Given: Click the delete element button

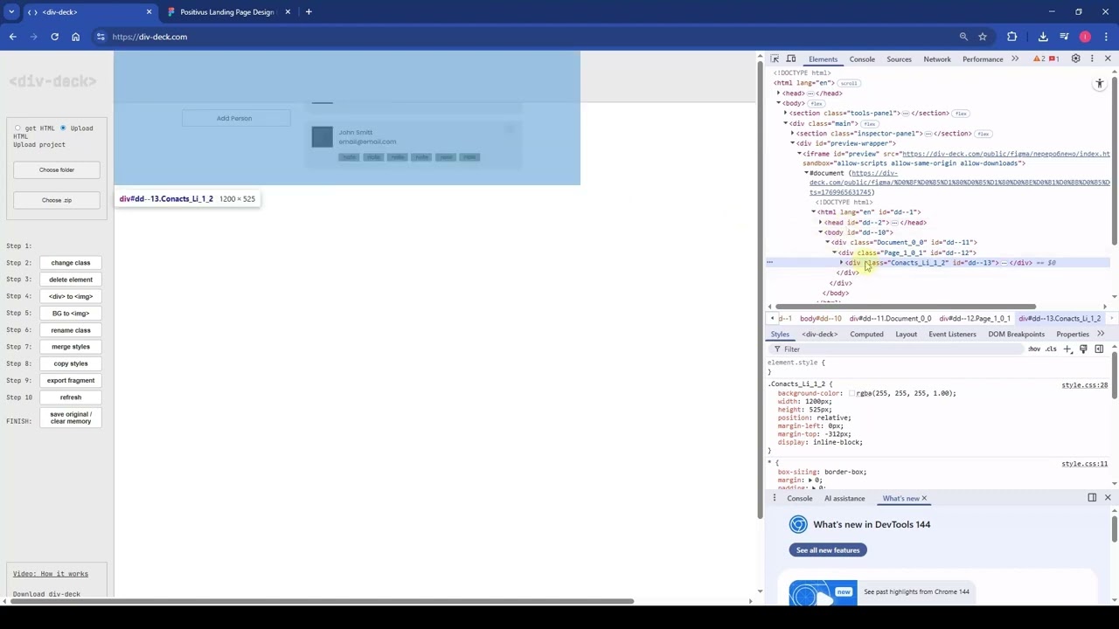Looking at the screenshot, I should tap(71, 280).
